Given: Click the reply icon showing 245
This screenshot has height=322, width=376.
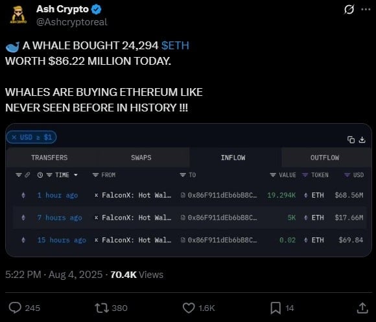Looking at the screenshot, I should pyautogui.click(x=15, y=308).
